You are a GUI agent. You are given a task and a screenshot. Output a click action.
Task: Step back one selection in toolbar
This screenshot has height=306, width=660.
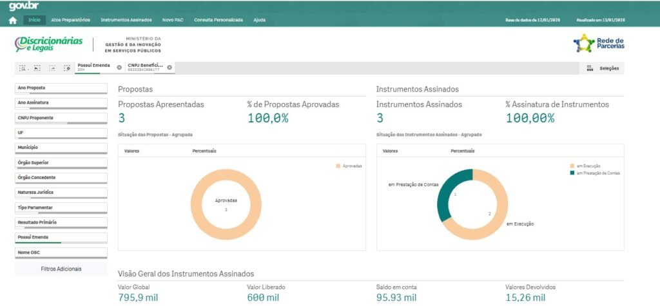37,68
